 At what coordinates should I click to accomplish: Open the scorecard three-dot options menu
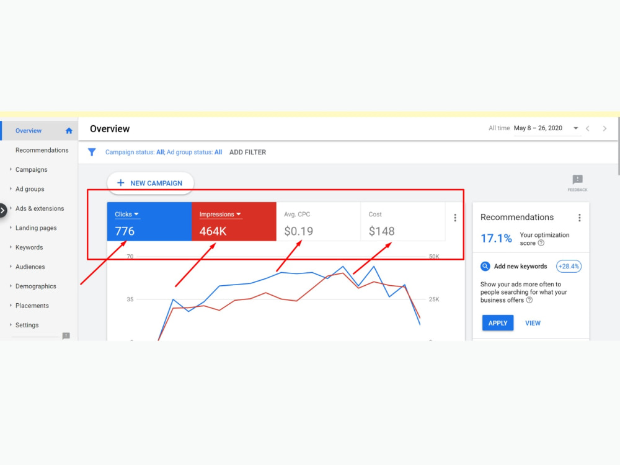(x=455, y=218)
